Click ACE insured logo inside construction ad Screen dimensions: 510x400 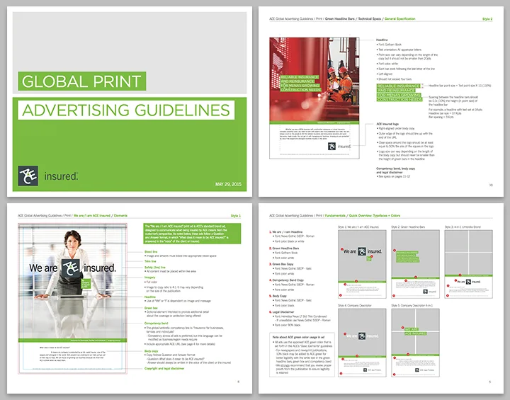[x=339, y=147]
